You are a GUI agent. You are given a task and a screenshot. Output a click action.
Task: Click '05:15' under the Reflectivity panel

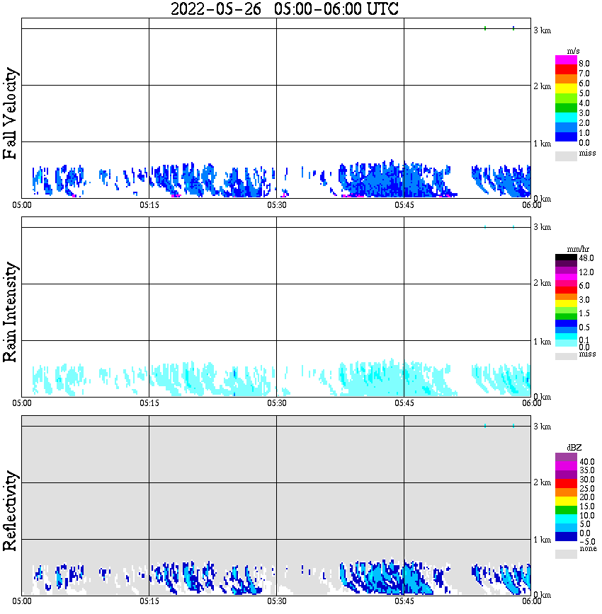click(x=149, y=601)
